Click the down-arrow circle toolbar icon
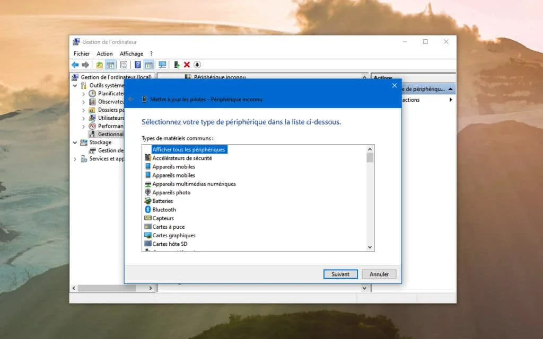 tap(197, 65)
